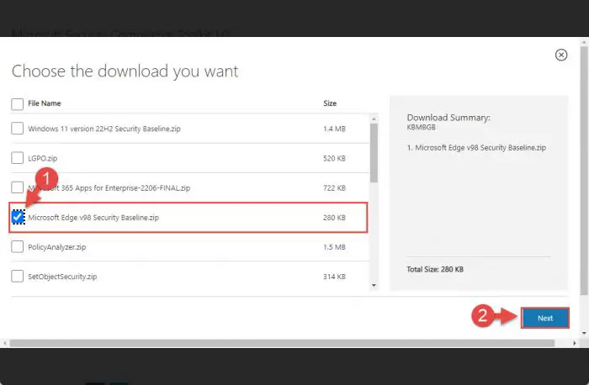The image size is (589, 385).
Task: Click the 'File Name' column header
Action: pos(45,103)
